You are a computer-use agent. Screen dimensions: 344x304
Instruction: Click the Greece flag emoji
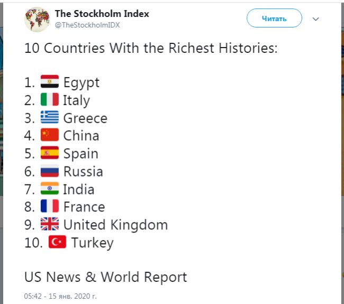[50, 117]
